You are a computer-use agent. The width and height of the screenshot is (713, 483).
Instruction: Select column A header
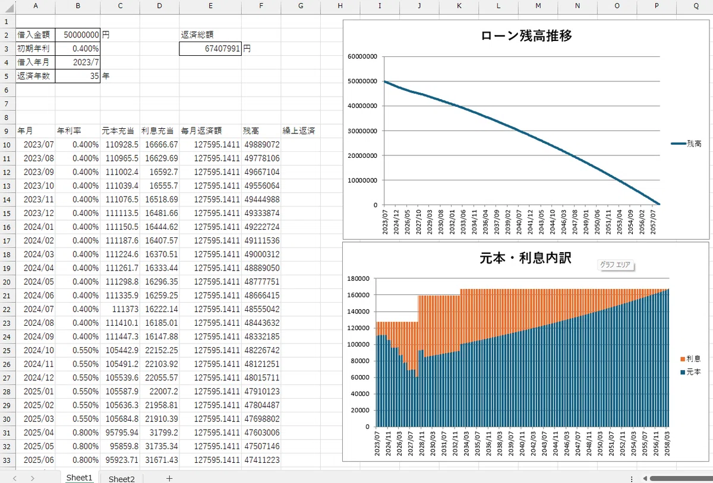click(36, 6)
